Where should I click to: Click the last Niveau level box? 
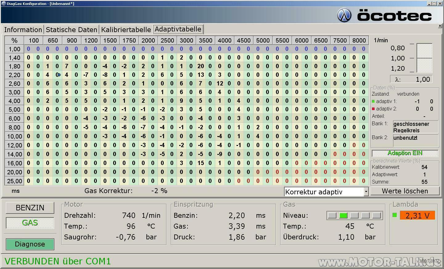pyautogui.click(x=376, y=215)
